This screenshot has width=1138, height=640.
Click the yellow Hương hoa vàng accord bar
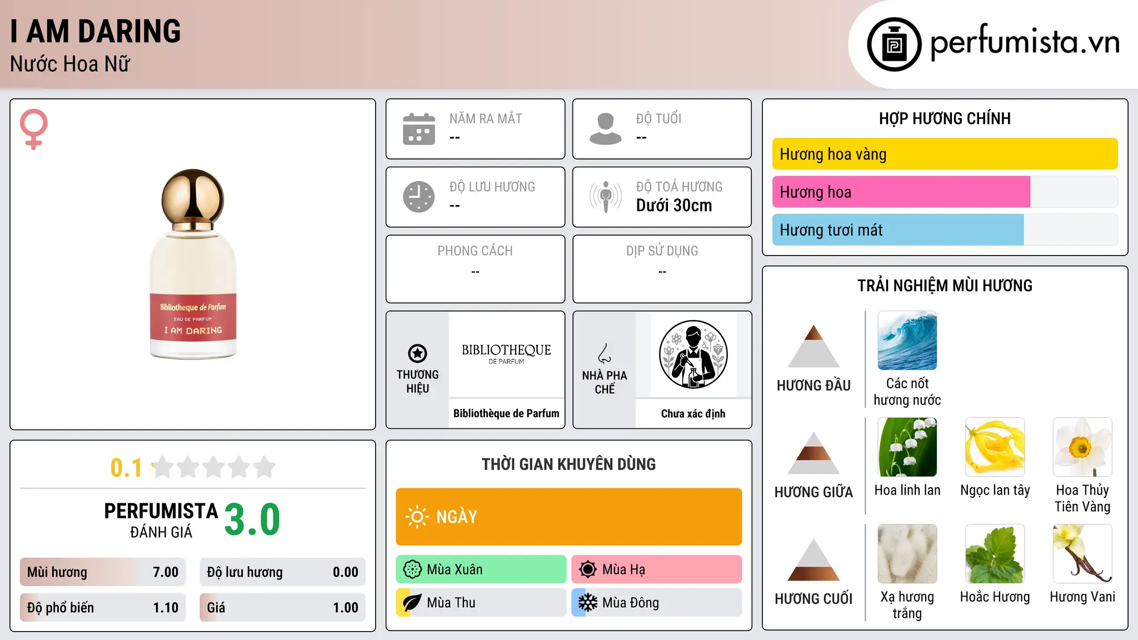[x=945, y=154]
